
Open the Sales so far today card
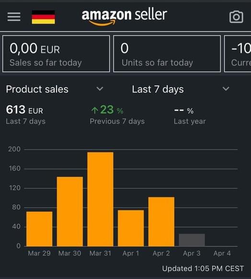coord(56,54)
